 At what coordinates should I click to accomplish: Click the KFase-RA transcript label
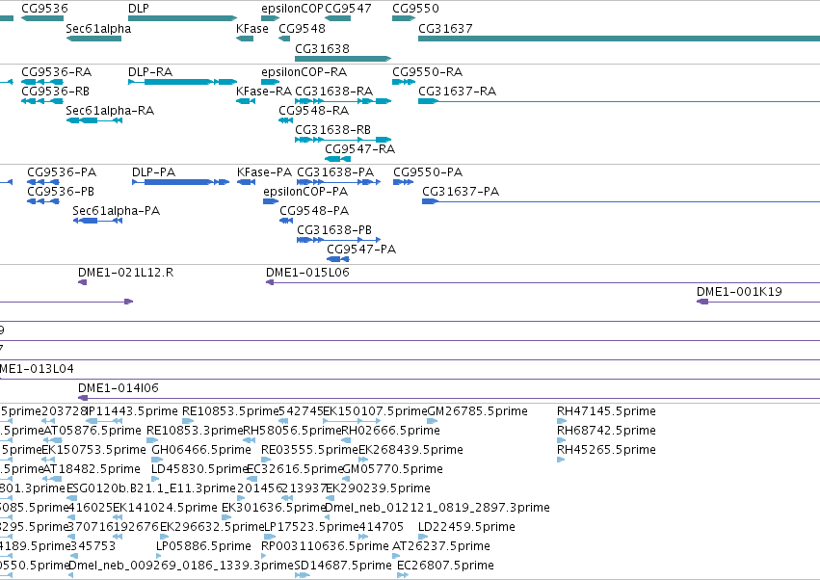[x=264, y=91]
